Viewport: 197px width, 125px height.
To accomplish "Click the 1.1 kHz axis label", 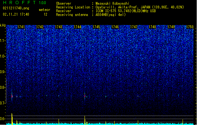I will pos(3,41).
